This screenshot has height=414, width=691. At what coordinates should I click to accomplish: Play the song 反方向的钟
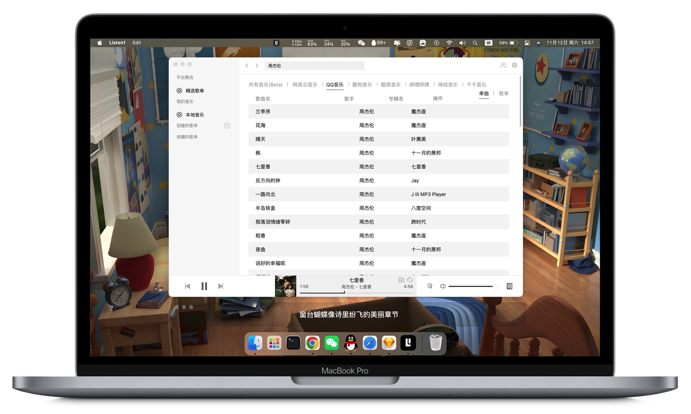tap(268, 180)
